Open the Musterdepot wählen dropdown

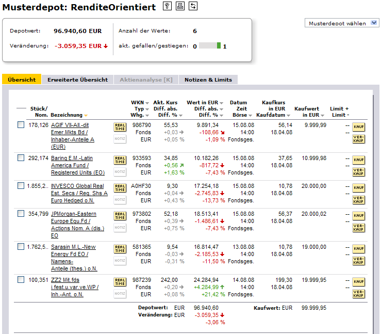(x=342, y=23)
